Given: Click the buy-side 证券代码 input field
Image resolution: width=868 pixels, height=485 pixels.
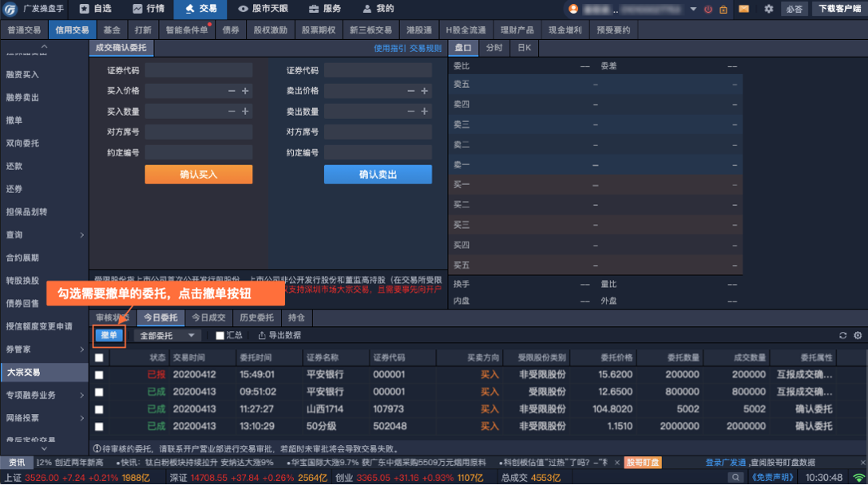Looking at the screenshot, I should 199,70.
